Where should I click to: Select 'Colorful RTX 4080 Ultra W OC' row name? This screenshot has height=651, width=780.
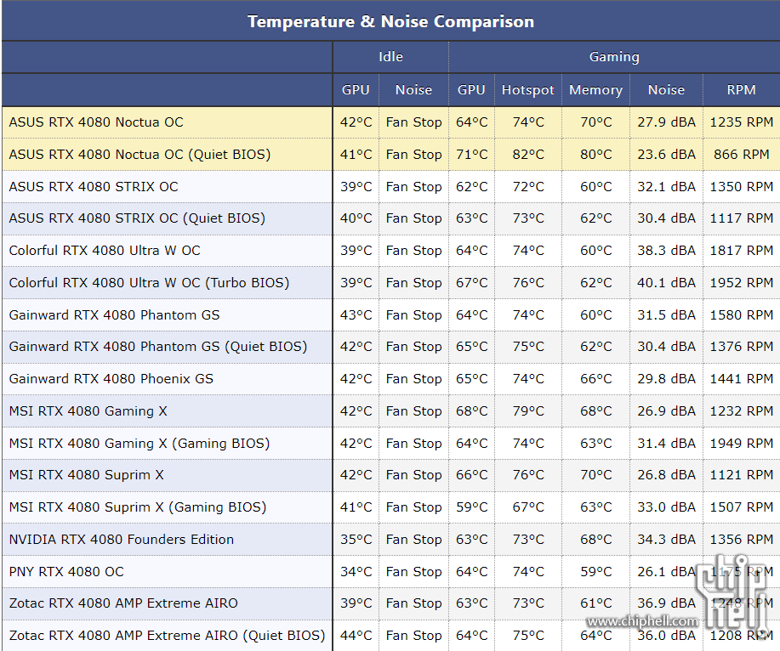click(x=105, y=251)
